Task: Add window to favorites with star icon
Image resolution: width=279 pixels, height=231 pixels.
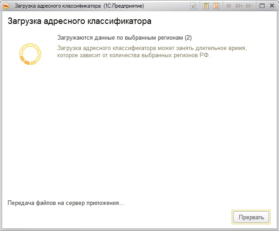Action: (193, 6)
